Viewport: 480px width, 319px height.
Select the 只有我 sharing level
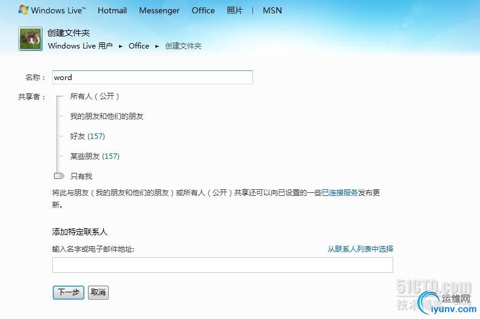tap(81, 176)
